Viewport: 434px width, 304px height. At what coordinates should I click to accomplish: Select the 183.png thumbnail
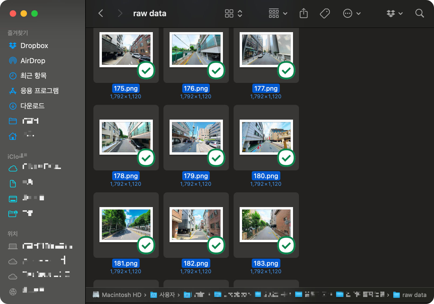coord(266,225)
